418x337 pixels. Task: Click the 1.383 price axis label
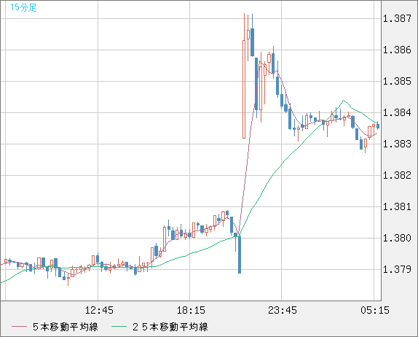pos(397,144)
